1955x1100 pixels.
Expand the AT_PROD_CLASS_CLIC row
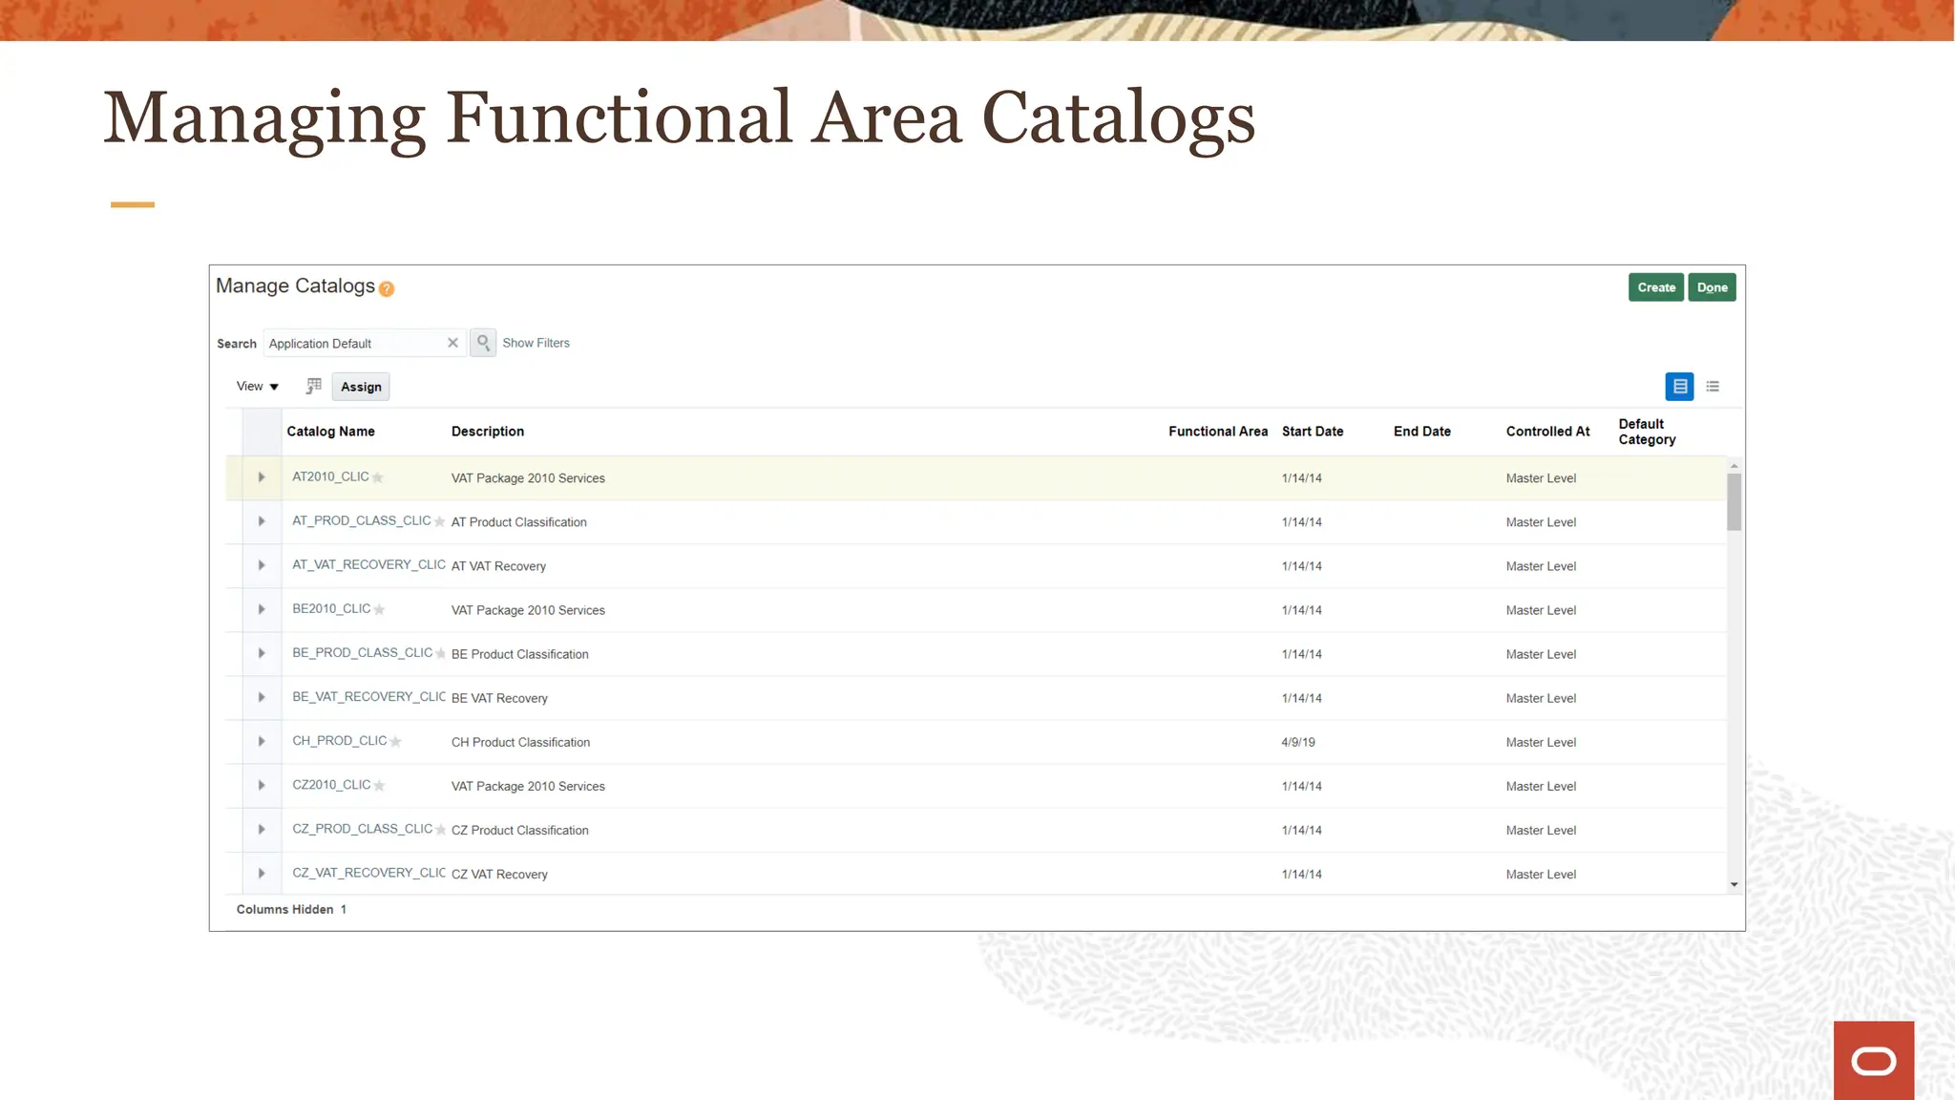pos(262,521)
